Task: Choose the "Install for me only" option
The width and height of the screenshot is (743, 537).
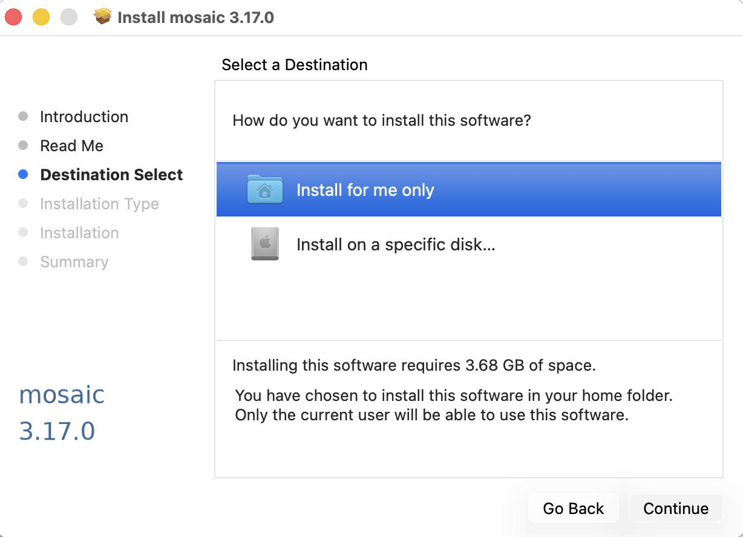Action: [x=365, y=190]
